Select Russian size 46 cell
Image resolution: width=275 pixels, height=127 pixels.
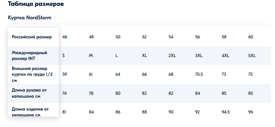(x=65, y=37)
